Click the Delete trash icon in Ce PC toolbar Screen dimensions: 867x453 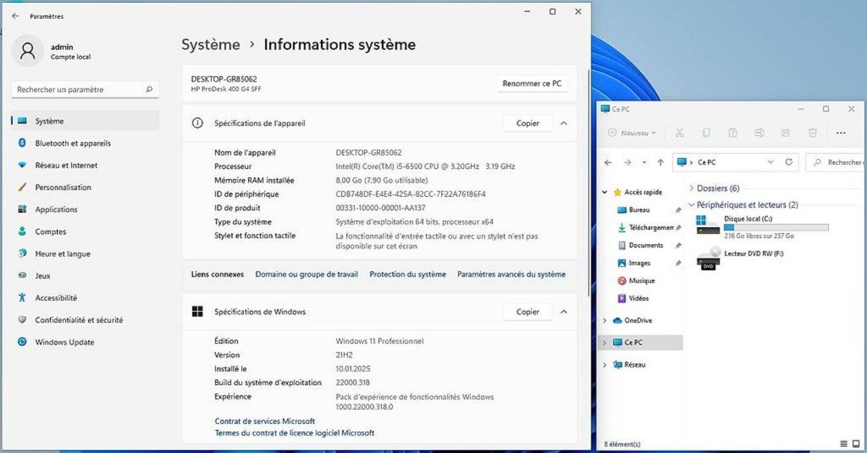[x=813, y=133]
